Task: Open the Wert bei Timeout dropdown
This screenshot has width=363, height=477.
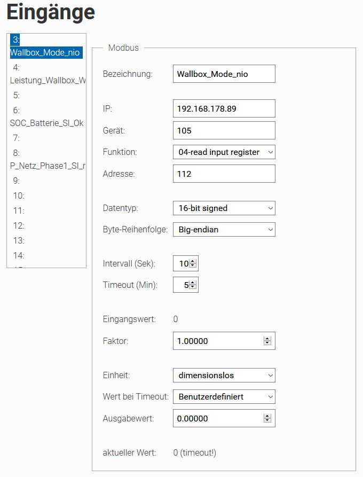Action: pyautogui.click(x=224, y=397)
